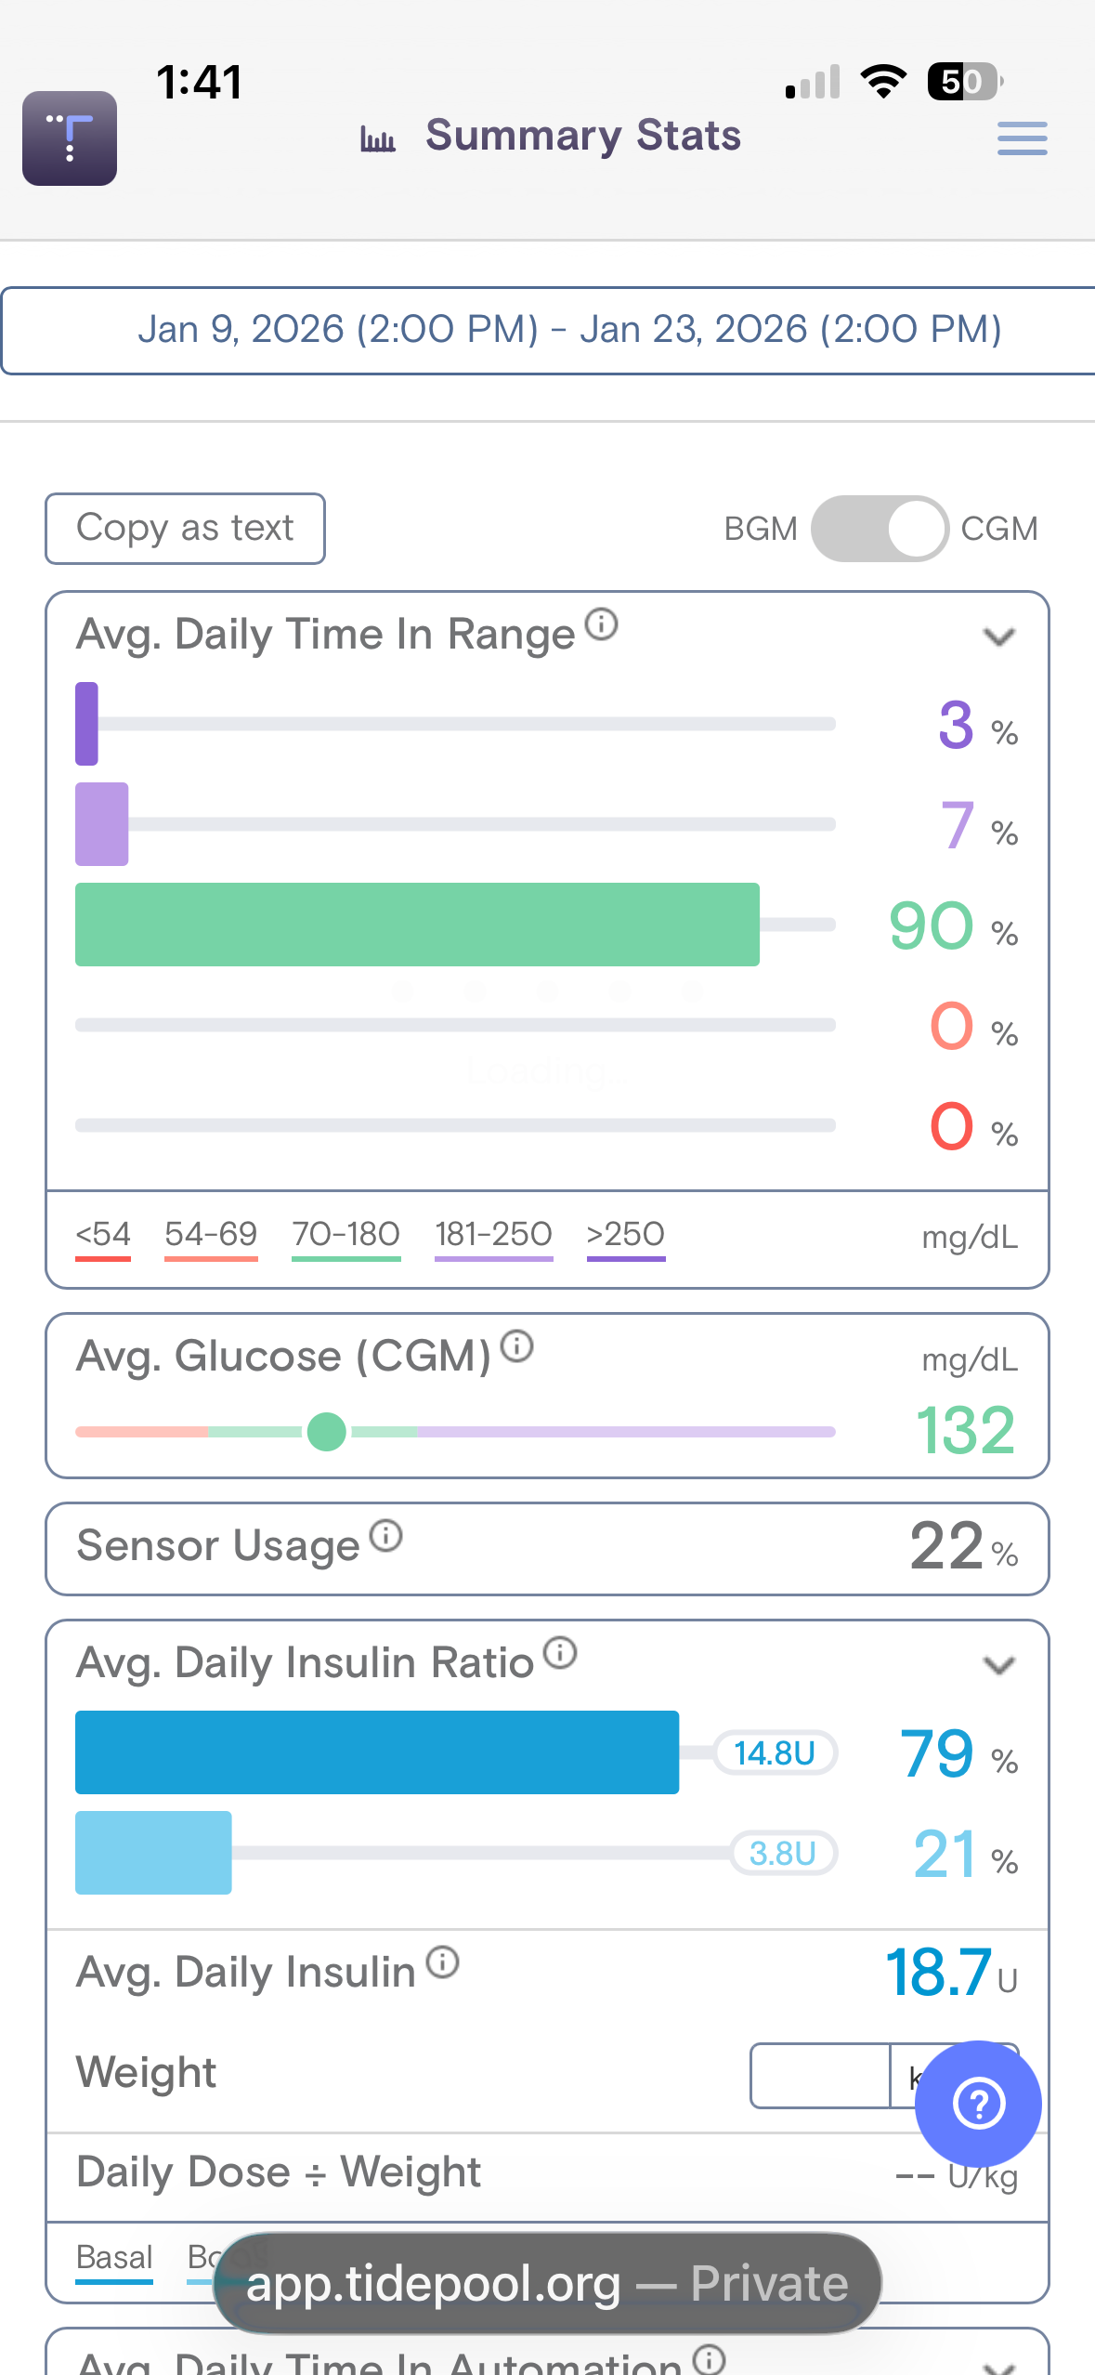1095x2375 pixels.
Task: Open the date range picker field
Action: tap(548, 330)
